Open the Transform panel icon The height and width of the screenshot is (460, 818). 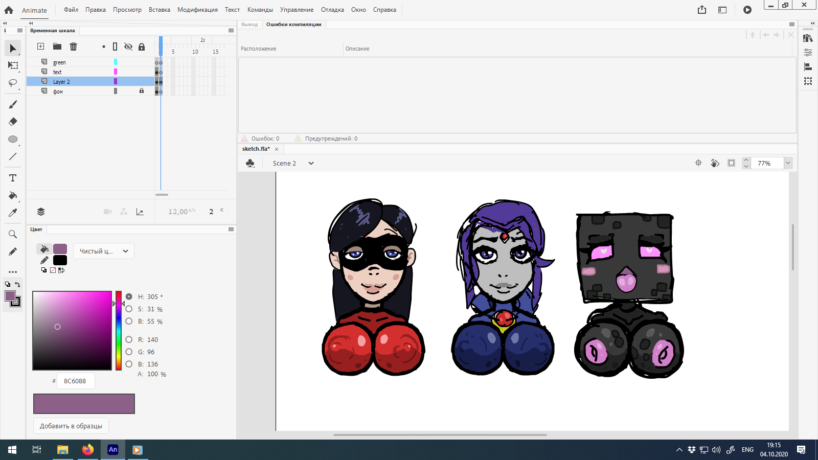tap(808, 81)
